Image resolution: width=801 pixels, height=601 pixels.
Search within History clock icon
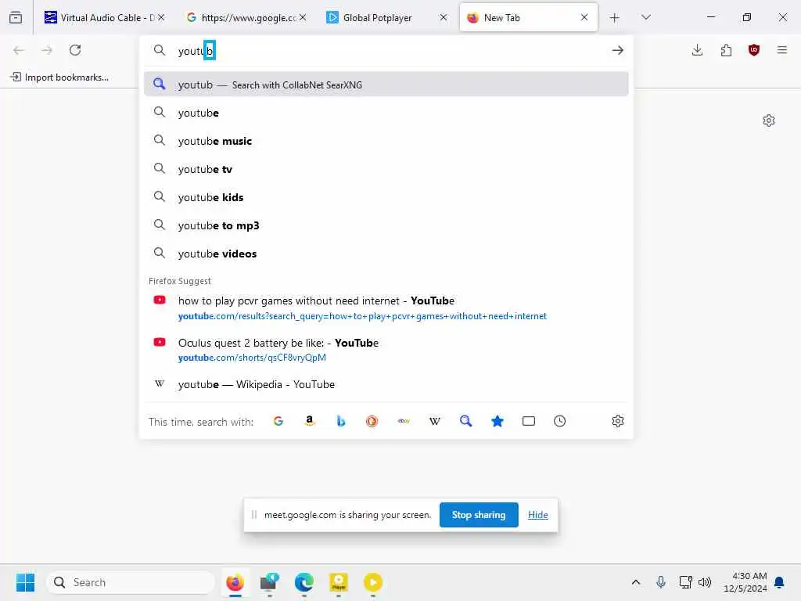[560, 421]
